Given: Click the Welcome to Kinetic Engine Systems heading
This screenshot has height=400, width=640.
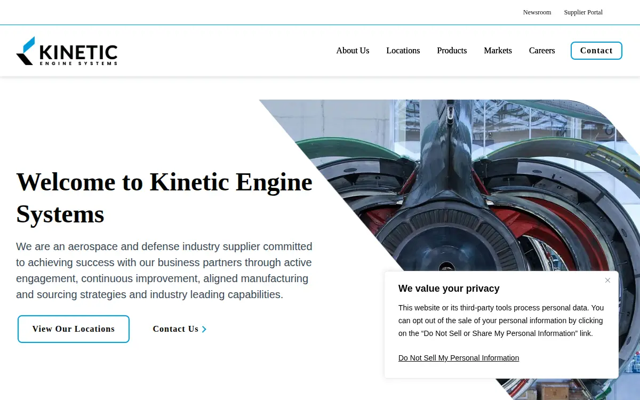Looking at the screenshot, I should coord(164,198).
